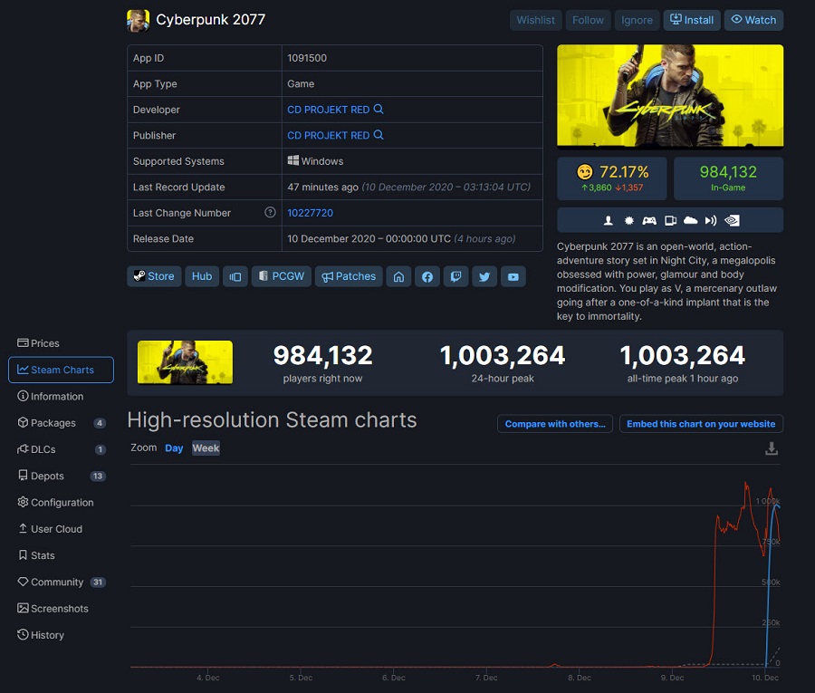Visit the homepage via the house icon

(x=398, y=276)
